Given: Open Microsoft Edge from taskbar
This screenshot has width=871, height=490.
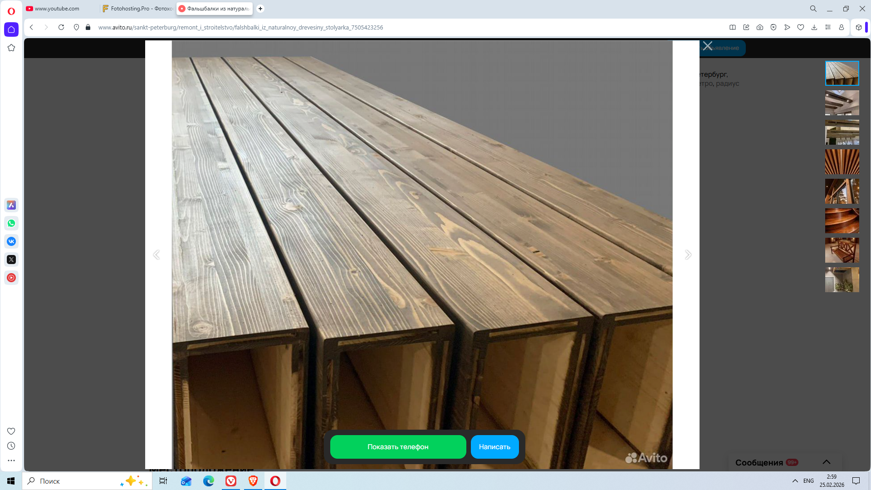Looking at the screenshot, I should [209, 481].
